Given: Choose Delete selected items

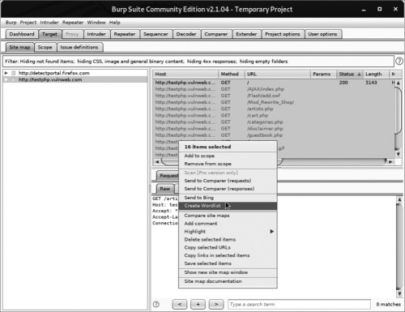Looking at the screenshot, I should point(228,239).
